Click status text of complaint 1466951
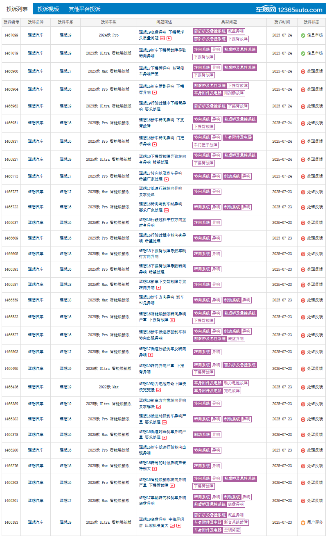This screenshot has height=536, width=327. [315, 123]
